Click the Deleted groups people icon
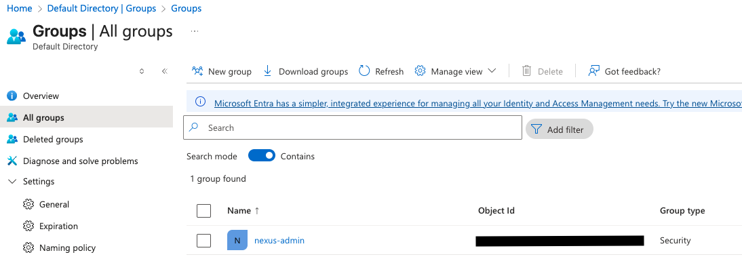The image size is (742, 259). click(12, 140)
